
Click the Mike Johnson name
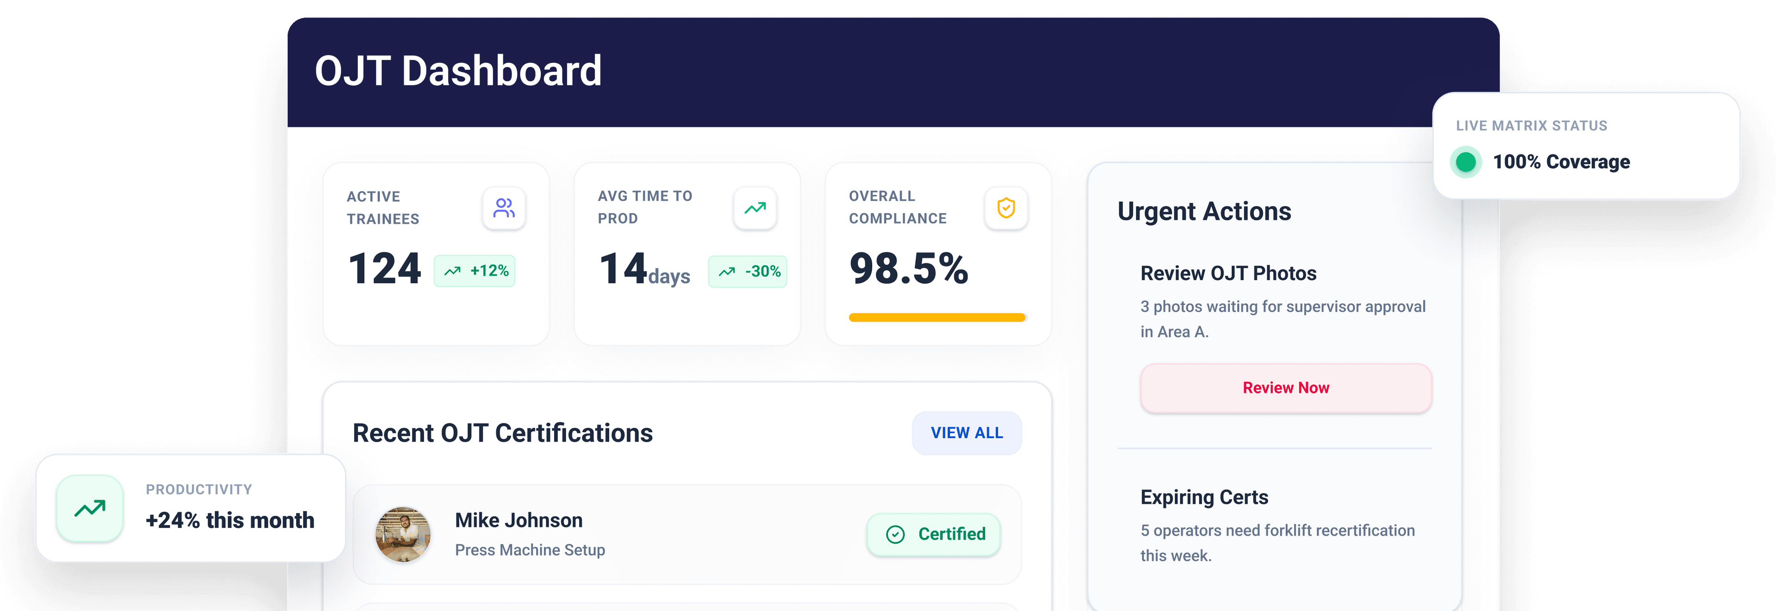[518, 520]
